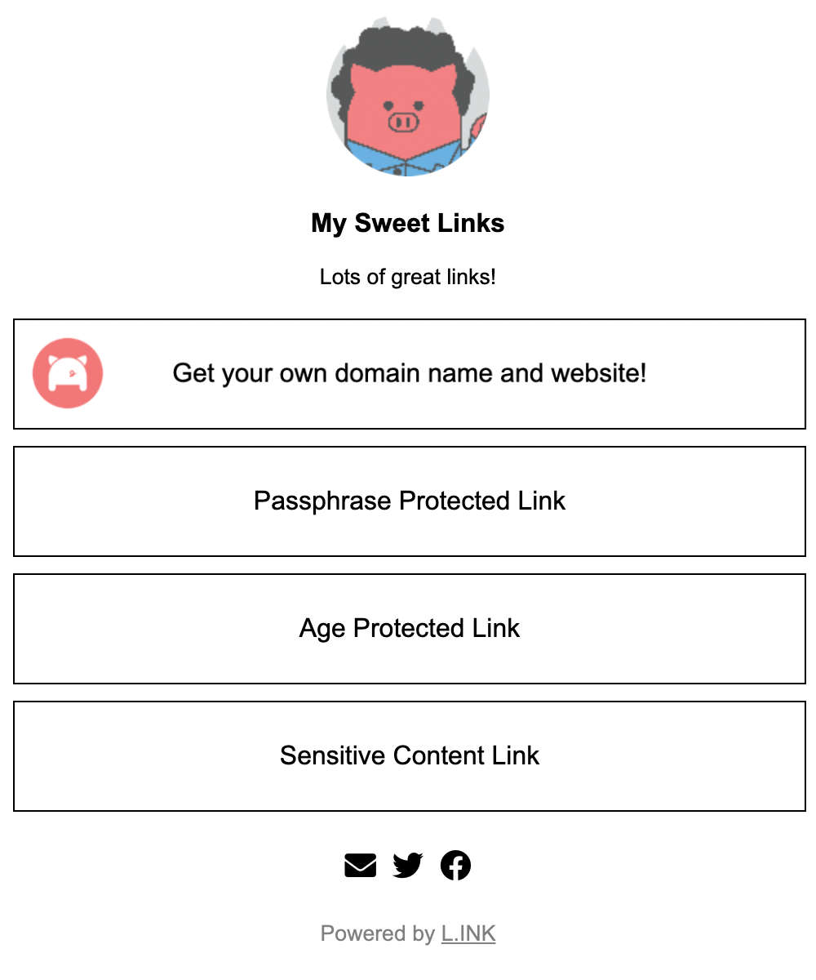Viewport: 816px width, 980px height.
Task: Select the My Sweet Links title
Action: [408, 223]
